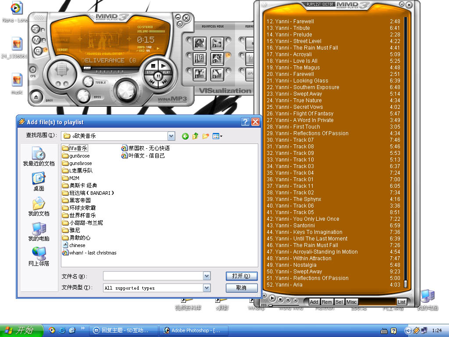449x337 pixels.
Task: Select visualization preset 3 thumbnail
Action: click(x=200, y=58)
